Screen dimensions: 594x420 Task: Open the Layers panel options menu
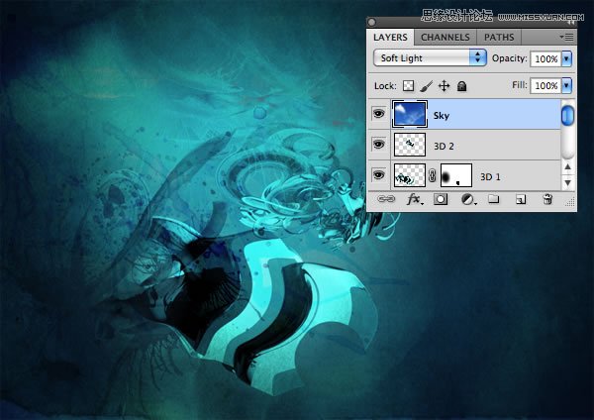point(566,37)
